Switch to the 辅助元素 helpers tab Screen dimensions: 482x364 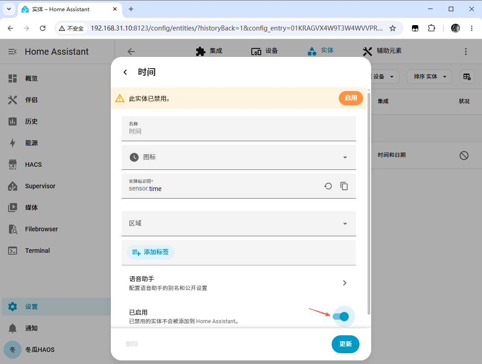pyautogui.click(x=382, y=51)
